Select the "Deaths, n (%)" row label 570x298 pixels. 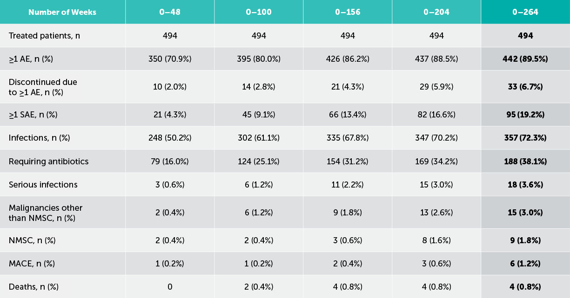coord(34,287)
